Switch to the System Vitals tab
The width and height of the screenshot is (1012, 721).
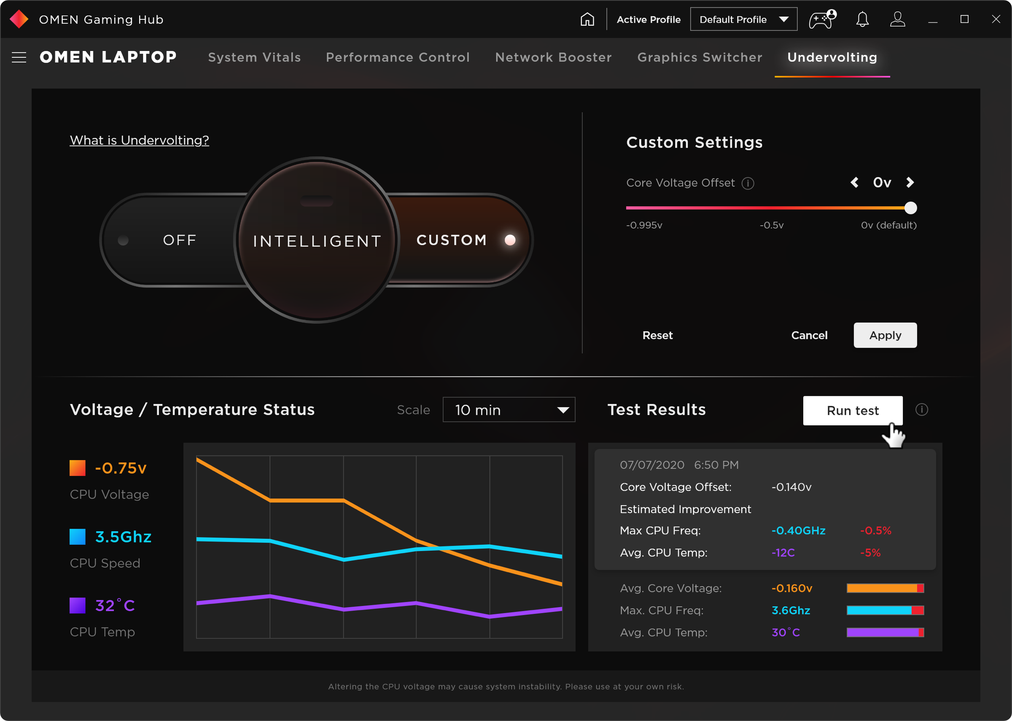(254, 57)
